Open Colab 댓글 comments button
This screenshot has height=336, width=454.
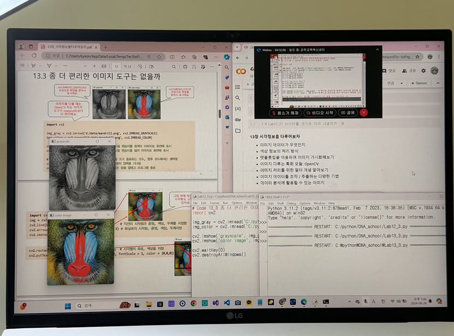click(x=389, y=70)
